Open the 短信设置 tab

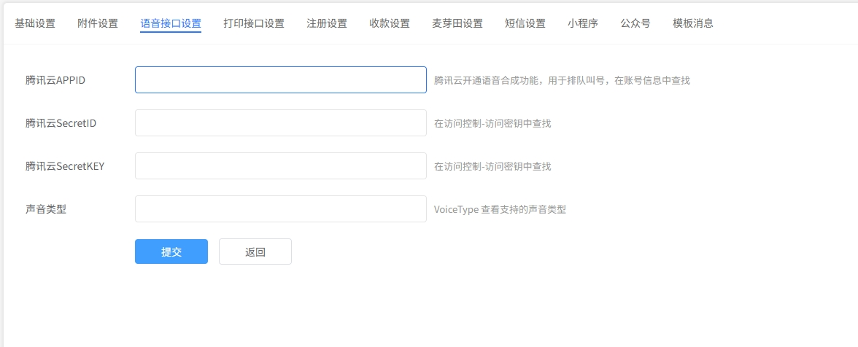[525, 23]
